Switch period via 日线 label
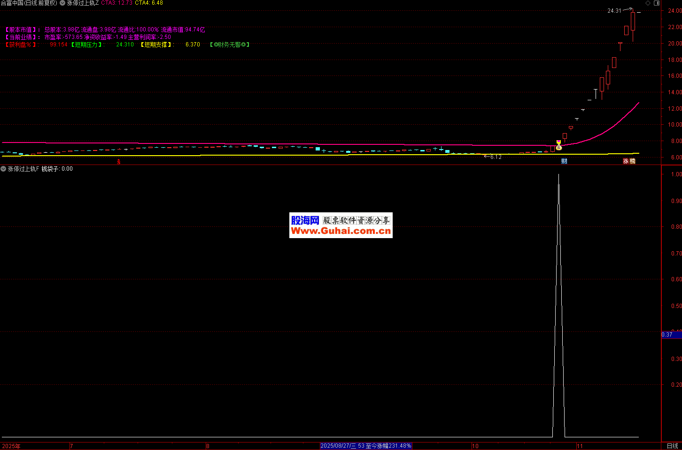This screenshot has height=450, width=682. click(x=672, y=446)
